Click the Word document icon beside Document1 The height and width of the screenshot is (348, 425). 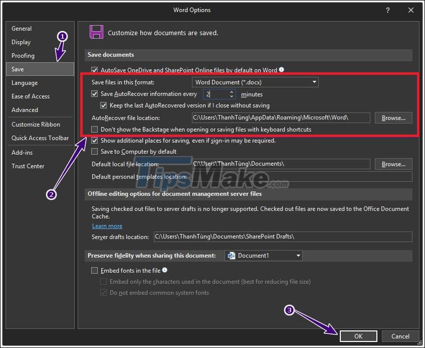[x=231, y=256]
